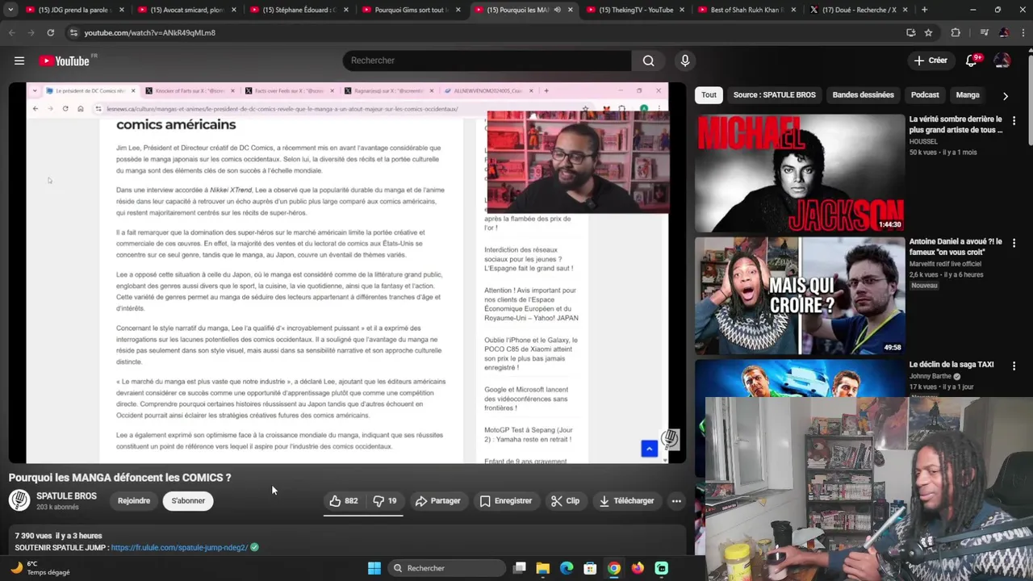Screen dimensions: 1033x581
Task: Open Chrome extensions puzzle icon
Action: 956,32
